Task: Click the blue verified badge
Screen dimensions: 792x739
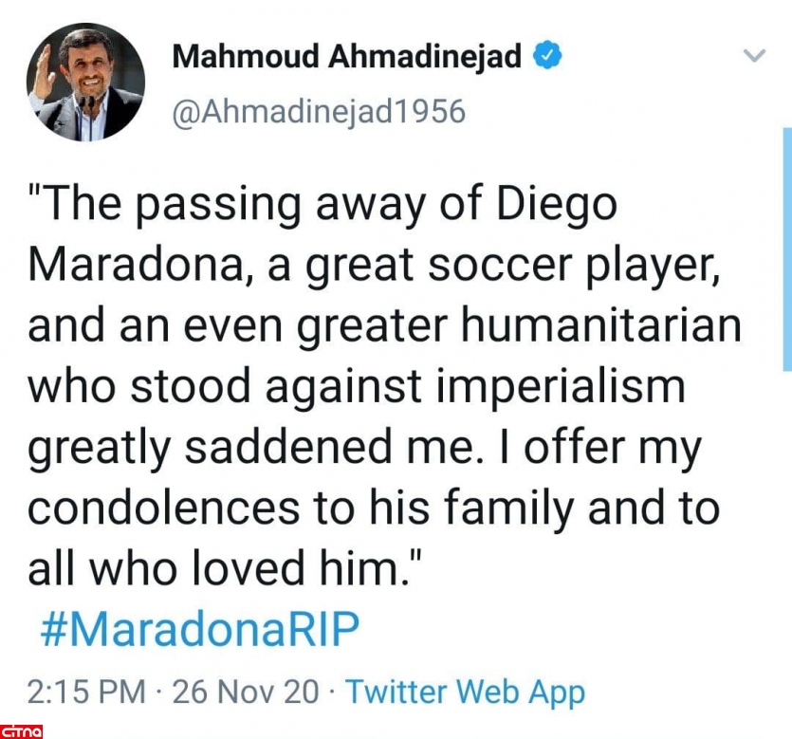Action: click(x=548, y=57)
